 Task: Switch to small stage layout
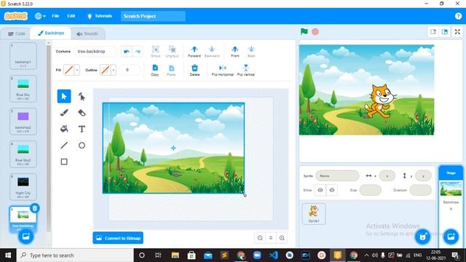point(433,32)
